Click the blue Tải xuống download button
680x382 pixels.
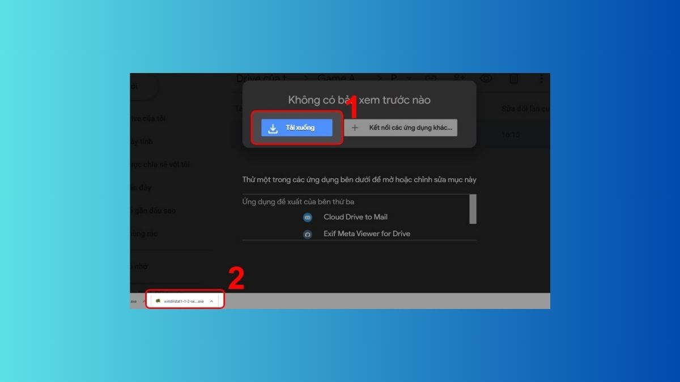point(296,128)
